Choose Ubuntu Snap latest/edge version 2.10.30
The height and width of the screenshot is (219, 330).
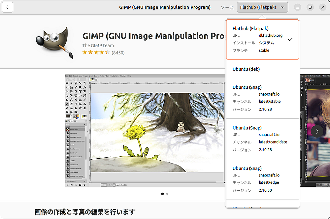tap(262, 179)
